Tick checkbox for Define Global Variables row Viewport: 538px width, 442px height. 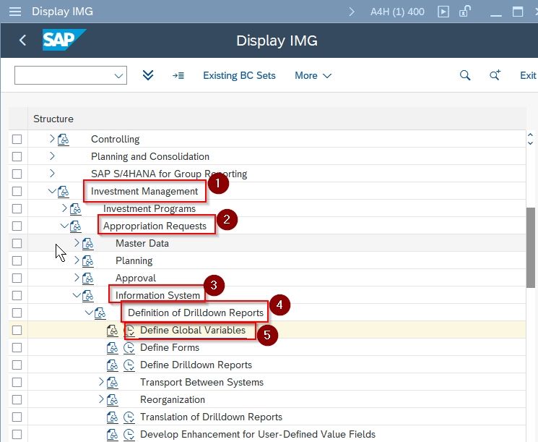17,331
